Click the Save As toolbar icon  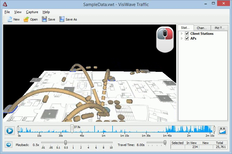pos(62,19)
